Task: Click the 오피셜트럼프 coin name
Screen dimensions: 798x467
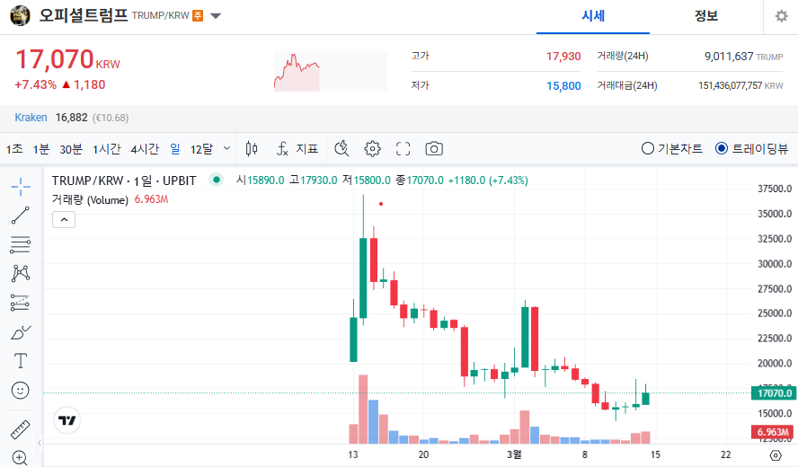Action: [84, 15]
